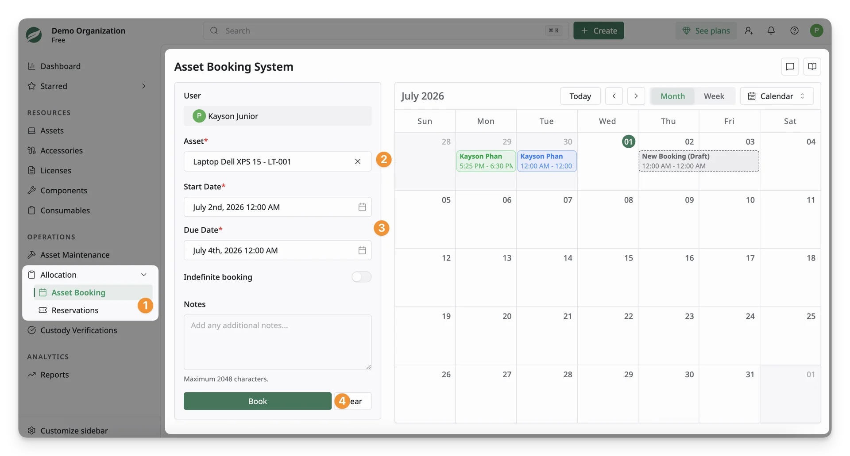
Task: Open the invite user icon
Action: [x=749, y=31]
